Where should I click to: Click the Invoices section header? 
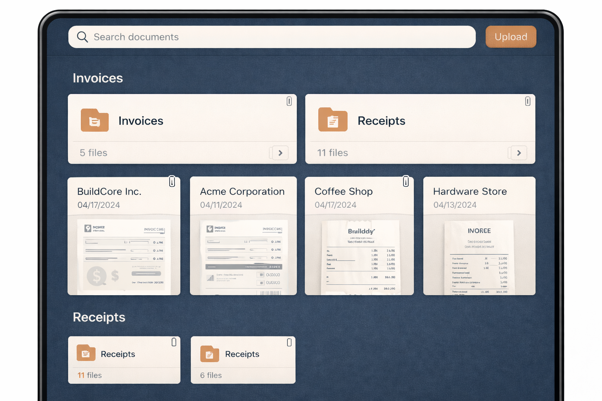(98, 78)
